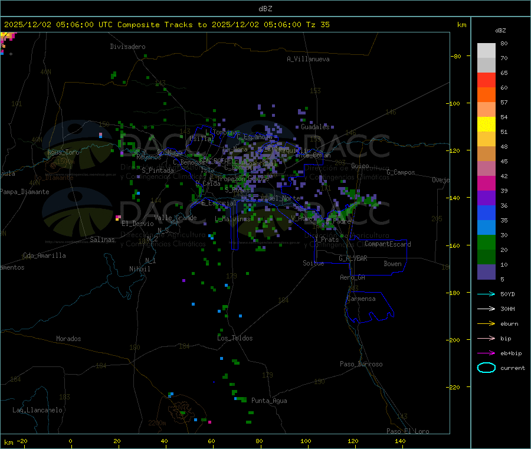Click the Cda_Amarilla label
Screen dimensions: 531x449
(x=44, y=255)
